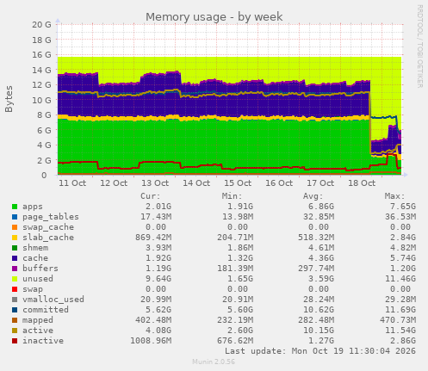Click the shmem dark green legend swatch

pyautogui.click(x=15, y=248)
